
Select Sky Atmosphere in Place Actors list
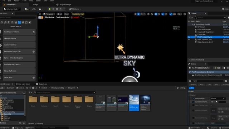(19, 38)
